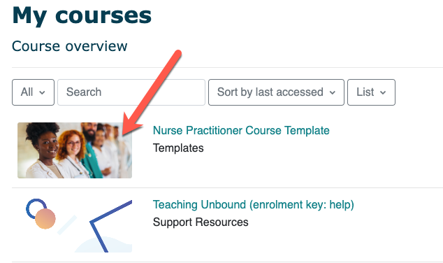This screenshot has width=443, height=263.
Task: Open the Nurse Practitioner Course Template link
Action: coord(241,130)
